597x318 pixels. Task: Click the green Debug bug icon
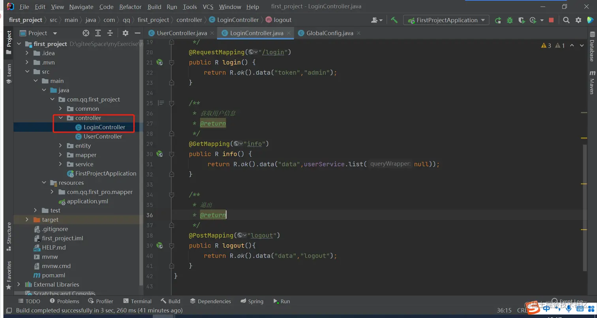[510, 20]
